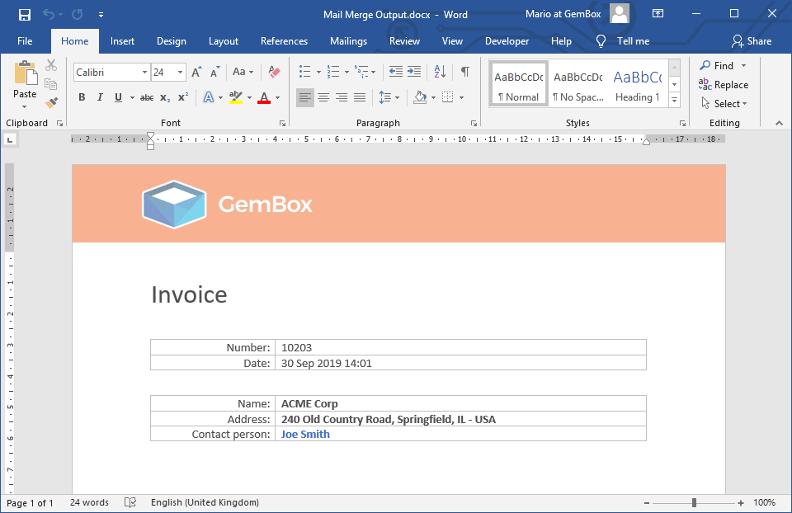Image resolution: width=792 pixels, height=513 pixels.
Task: Click the Sort A-Z icon
Action: click(440, 73)
